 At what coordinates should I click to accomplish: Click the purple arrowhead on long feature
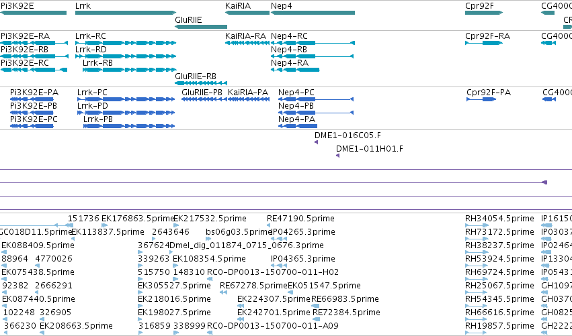tap(544, 182)
